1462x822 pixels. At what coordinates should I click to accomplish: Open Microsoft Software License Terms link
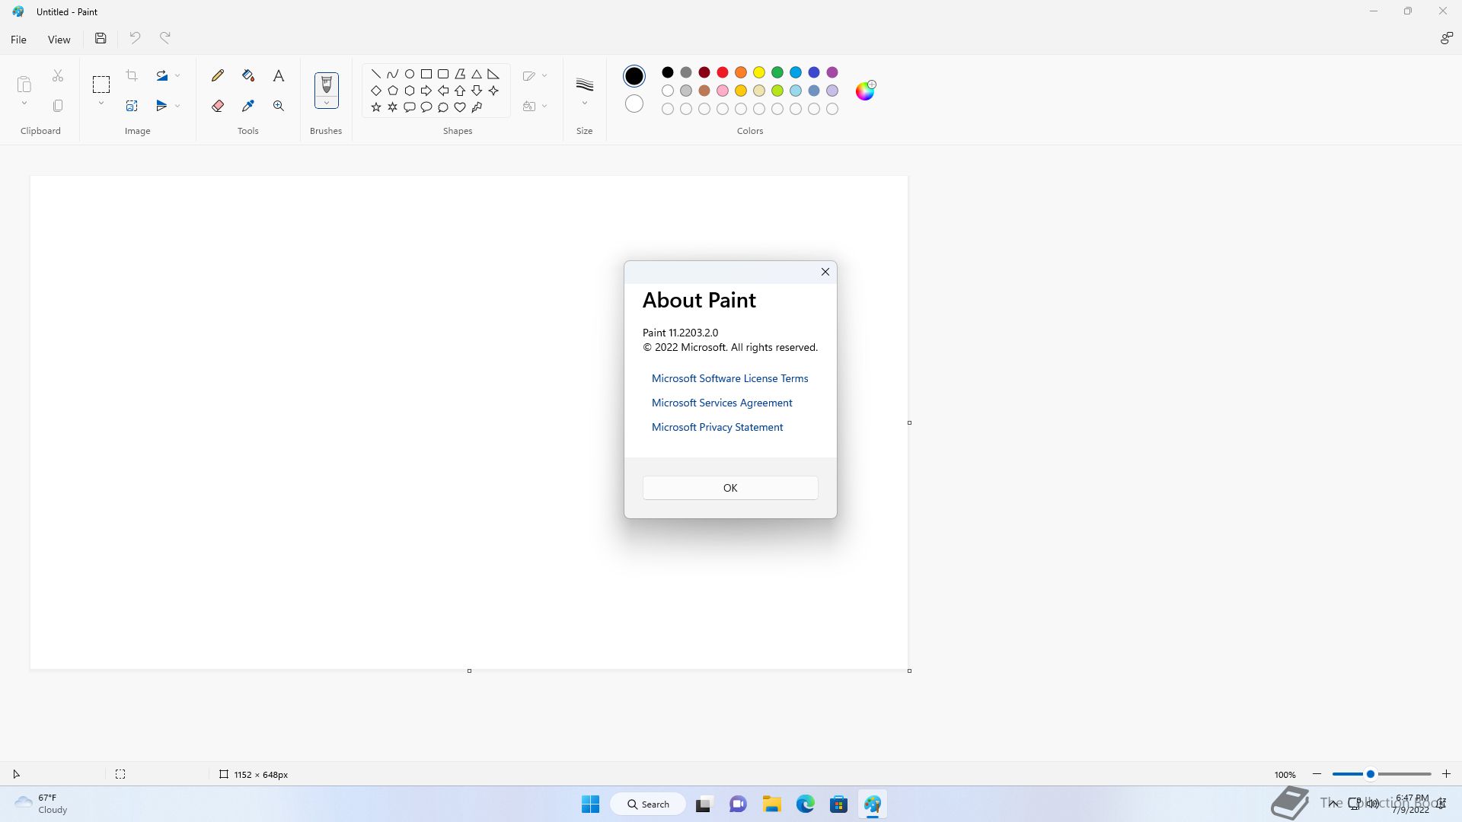[729, 378]
